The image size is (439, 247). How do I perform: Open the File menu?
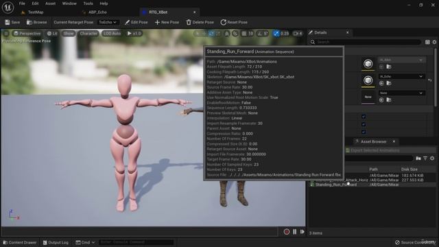click(x=22, y=3)
